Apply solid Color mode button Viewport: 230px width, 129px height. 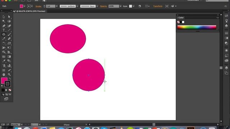pos(3,90)
